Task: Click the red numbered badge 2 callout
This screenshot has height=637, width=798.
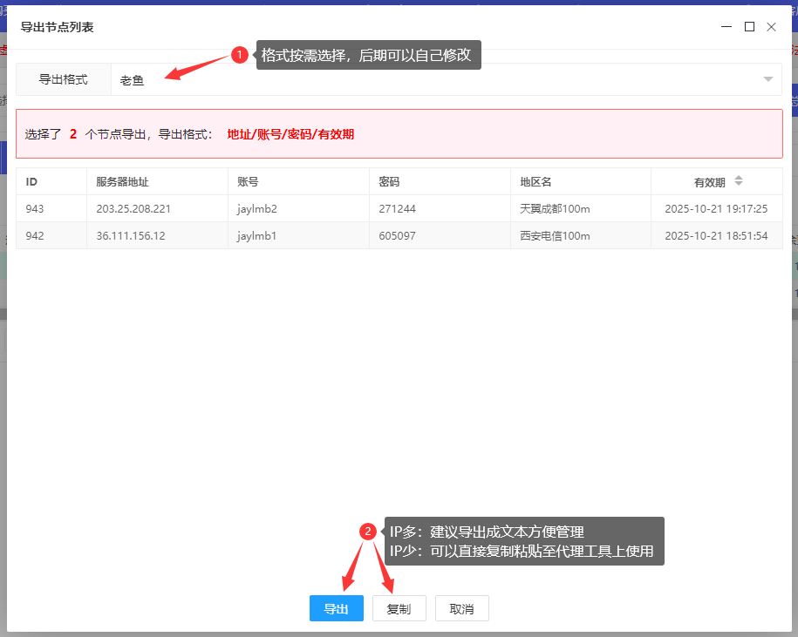Action: (370, 530)
